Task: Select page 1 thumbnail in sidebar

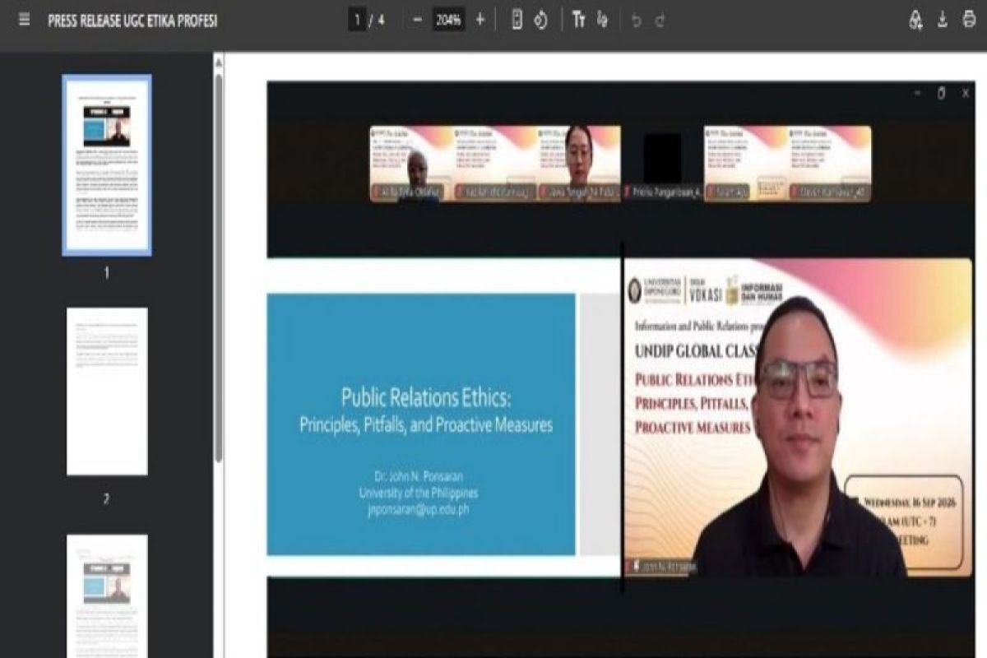Action: click(107, 164)
